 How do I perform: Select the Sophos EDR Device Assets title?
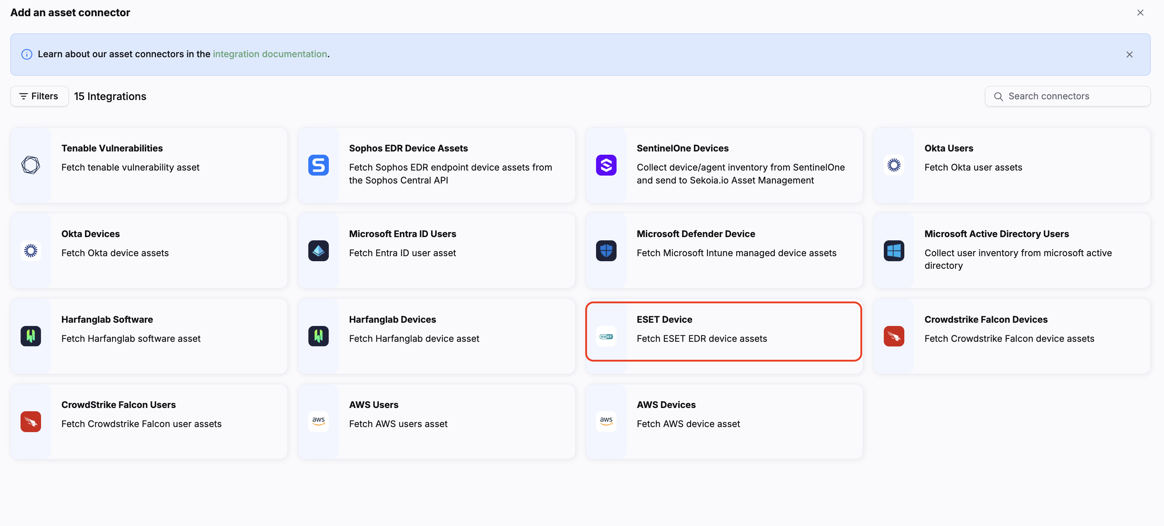point(408,148)
